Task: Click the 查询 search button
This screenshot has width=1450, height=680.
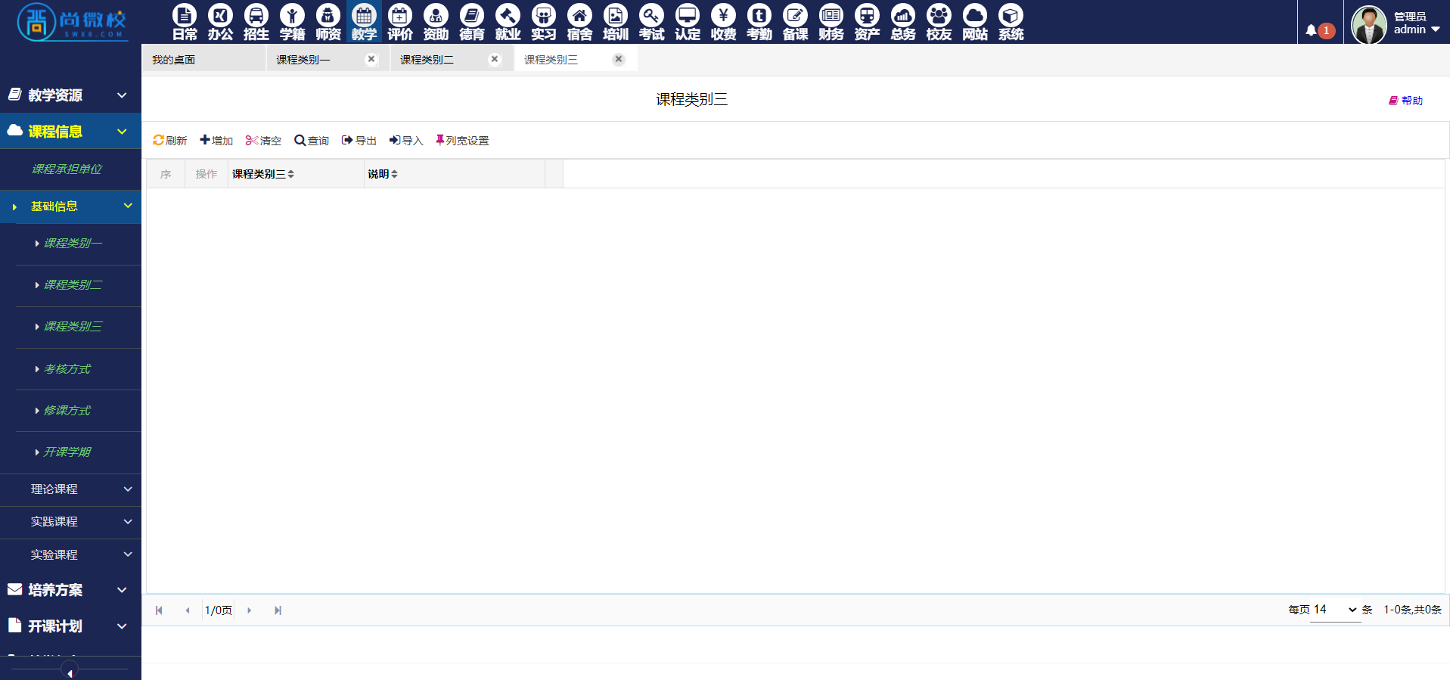Action: coord(312,141)
